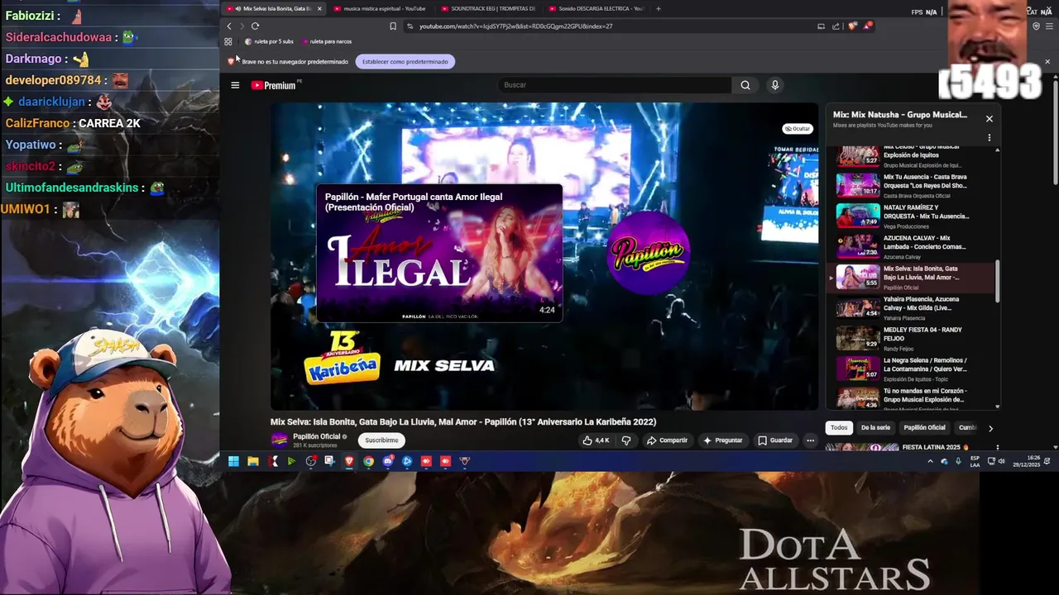Play MEDLEY FIESTA 04 - RANDY FEIJOO item
This screenshot has width=1059, height=595.
point(910,338)
